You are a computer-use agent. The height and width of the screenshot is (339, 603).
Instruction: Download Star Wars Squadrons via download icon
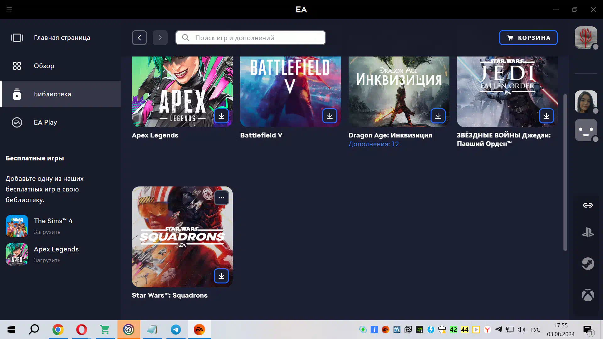tap(221, 276)
